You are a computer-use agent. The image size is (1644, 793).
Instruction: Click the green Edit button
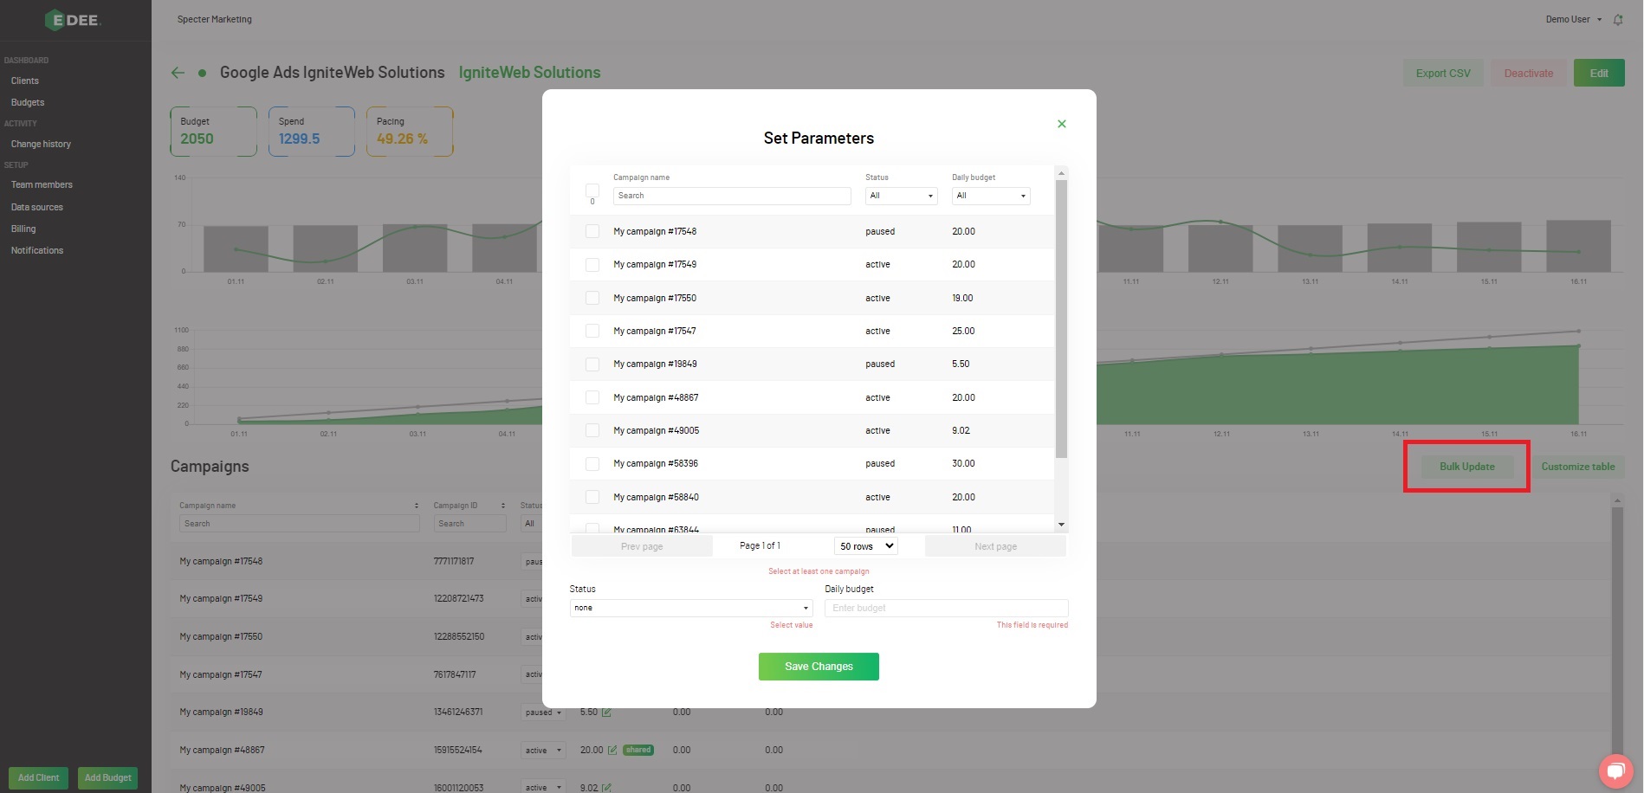pos(1599,74)
